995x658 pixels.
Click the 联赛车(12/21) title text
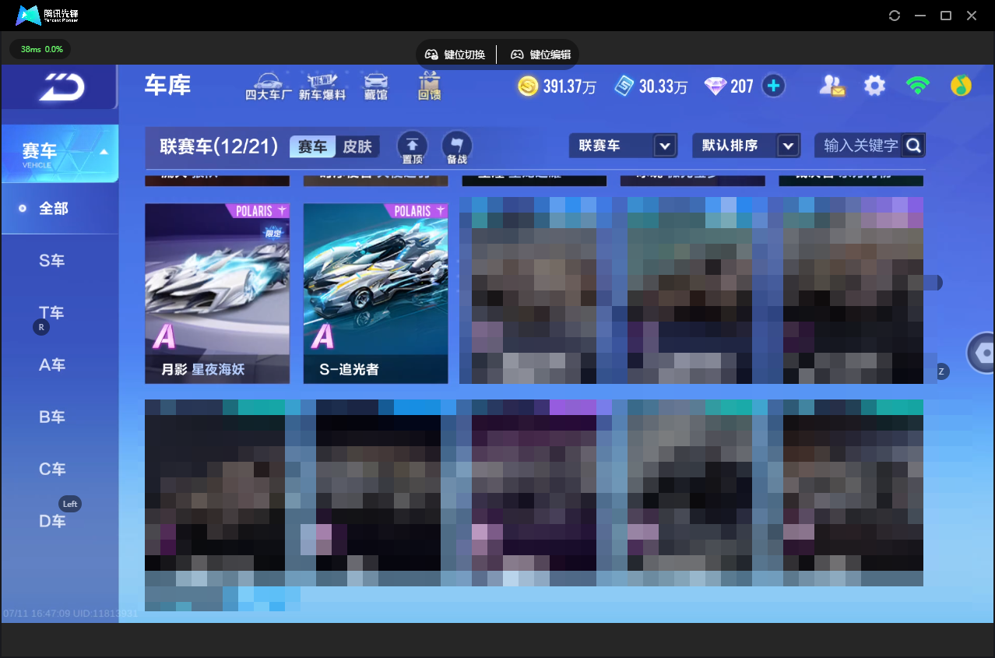click(219, 146)
